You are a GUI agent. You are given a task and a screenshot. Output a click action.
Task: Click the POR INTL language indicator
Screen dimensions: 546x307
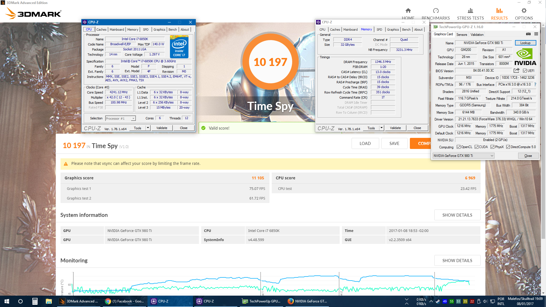501,301
